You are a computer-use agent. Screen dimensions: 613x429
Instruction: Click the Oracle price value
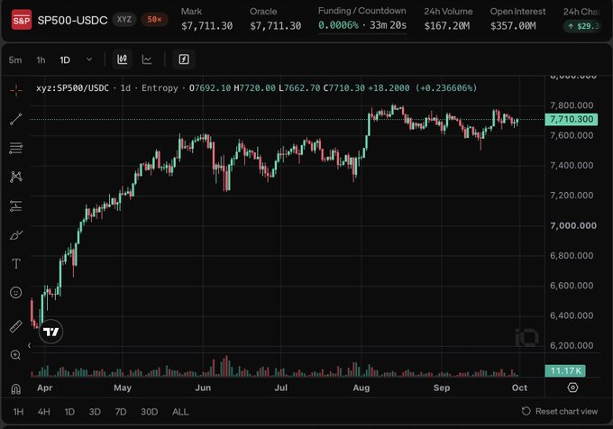click(x=275, y=26)
